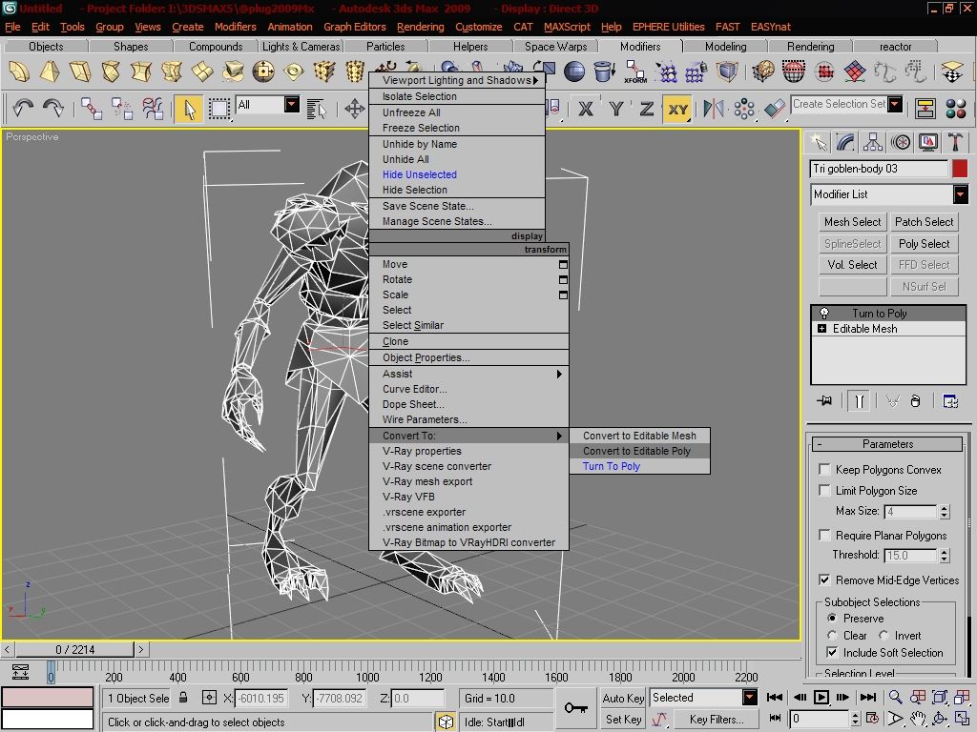The height and width of the screenshot is (732, 977).
Task: Open Select by Name list icon
Action: pos(317,109)
